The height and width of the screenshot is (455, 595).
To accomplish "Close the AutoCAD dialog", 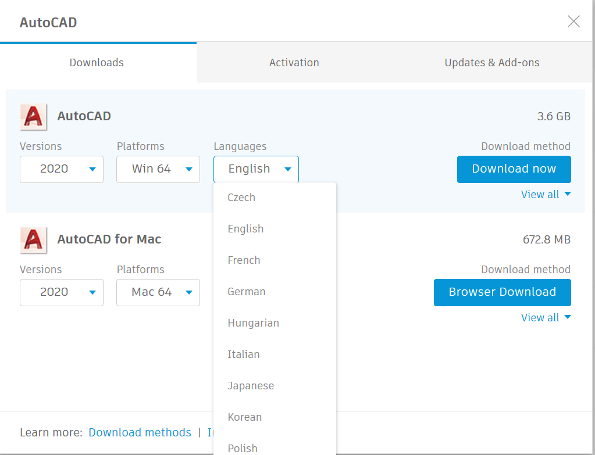I will click(x=573, y=21).
